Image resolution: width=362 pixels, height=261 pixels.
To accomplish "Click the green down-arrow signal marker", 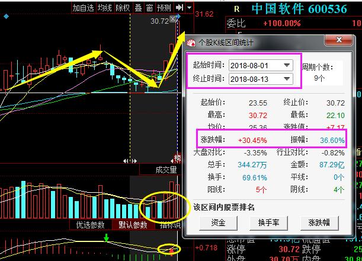I will tap(107, 238).
